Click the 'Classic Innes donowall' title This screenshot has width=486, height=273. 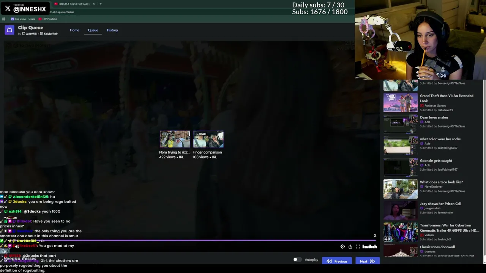click(x=437, y=247)
